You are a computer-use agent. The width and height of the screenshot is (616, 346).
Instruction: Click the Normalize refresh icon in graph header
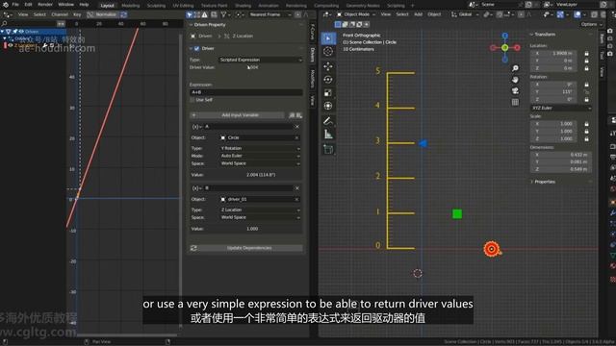tap(124, 14)
